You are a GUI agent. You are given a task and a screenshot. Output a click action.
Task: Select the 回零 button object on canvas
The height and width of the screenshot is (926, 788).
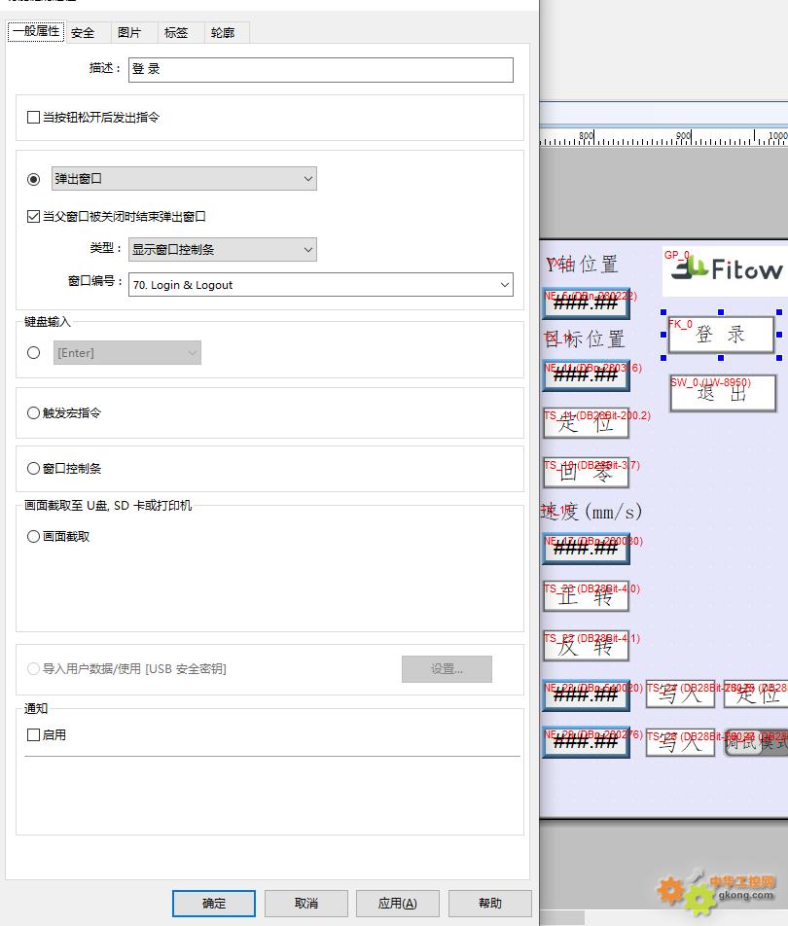[x=586, y=474]
